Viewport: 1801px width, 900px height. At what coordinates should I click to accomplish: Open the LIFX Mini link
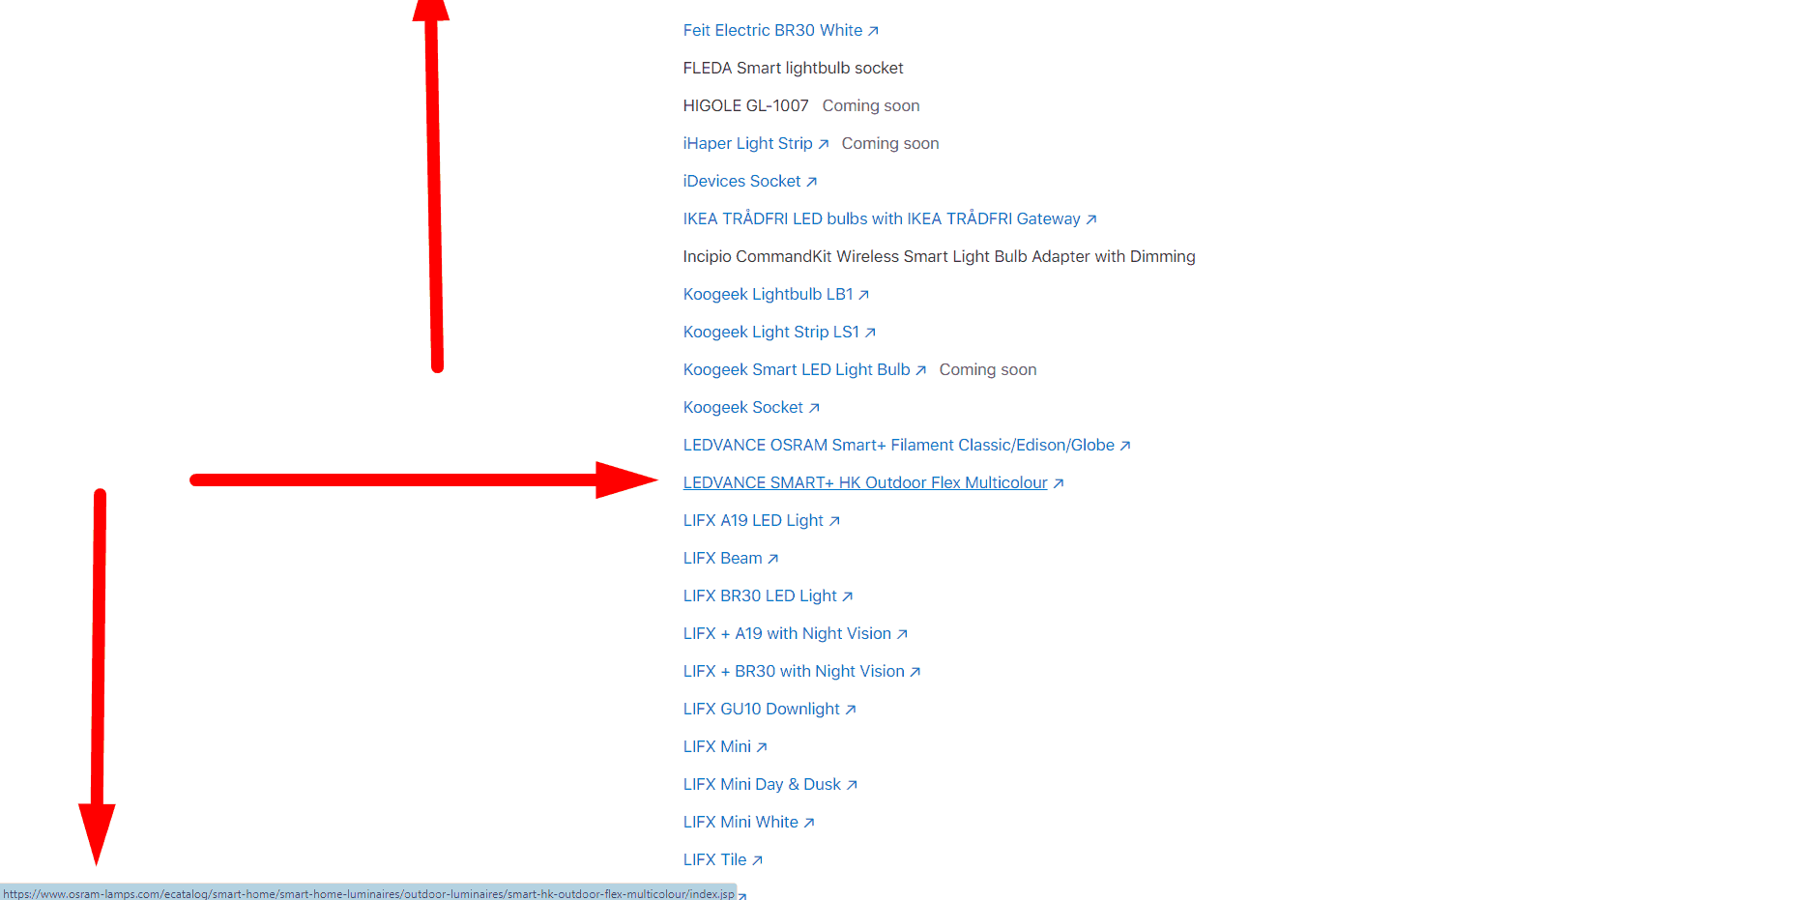[716, 746]
